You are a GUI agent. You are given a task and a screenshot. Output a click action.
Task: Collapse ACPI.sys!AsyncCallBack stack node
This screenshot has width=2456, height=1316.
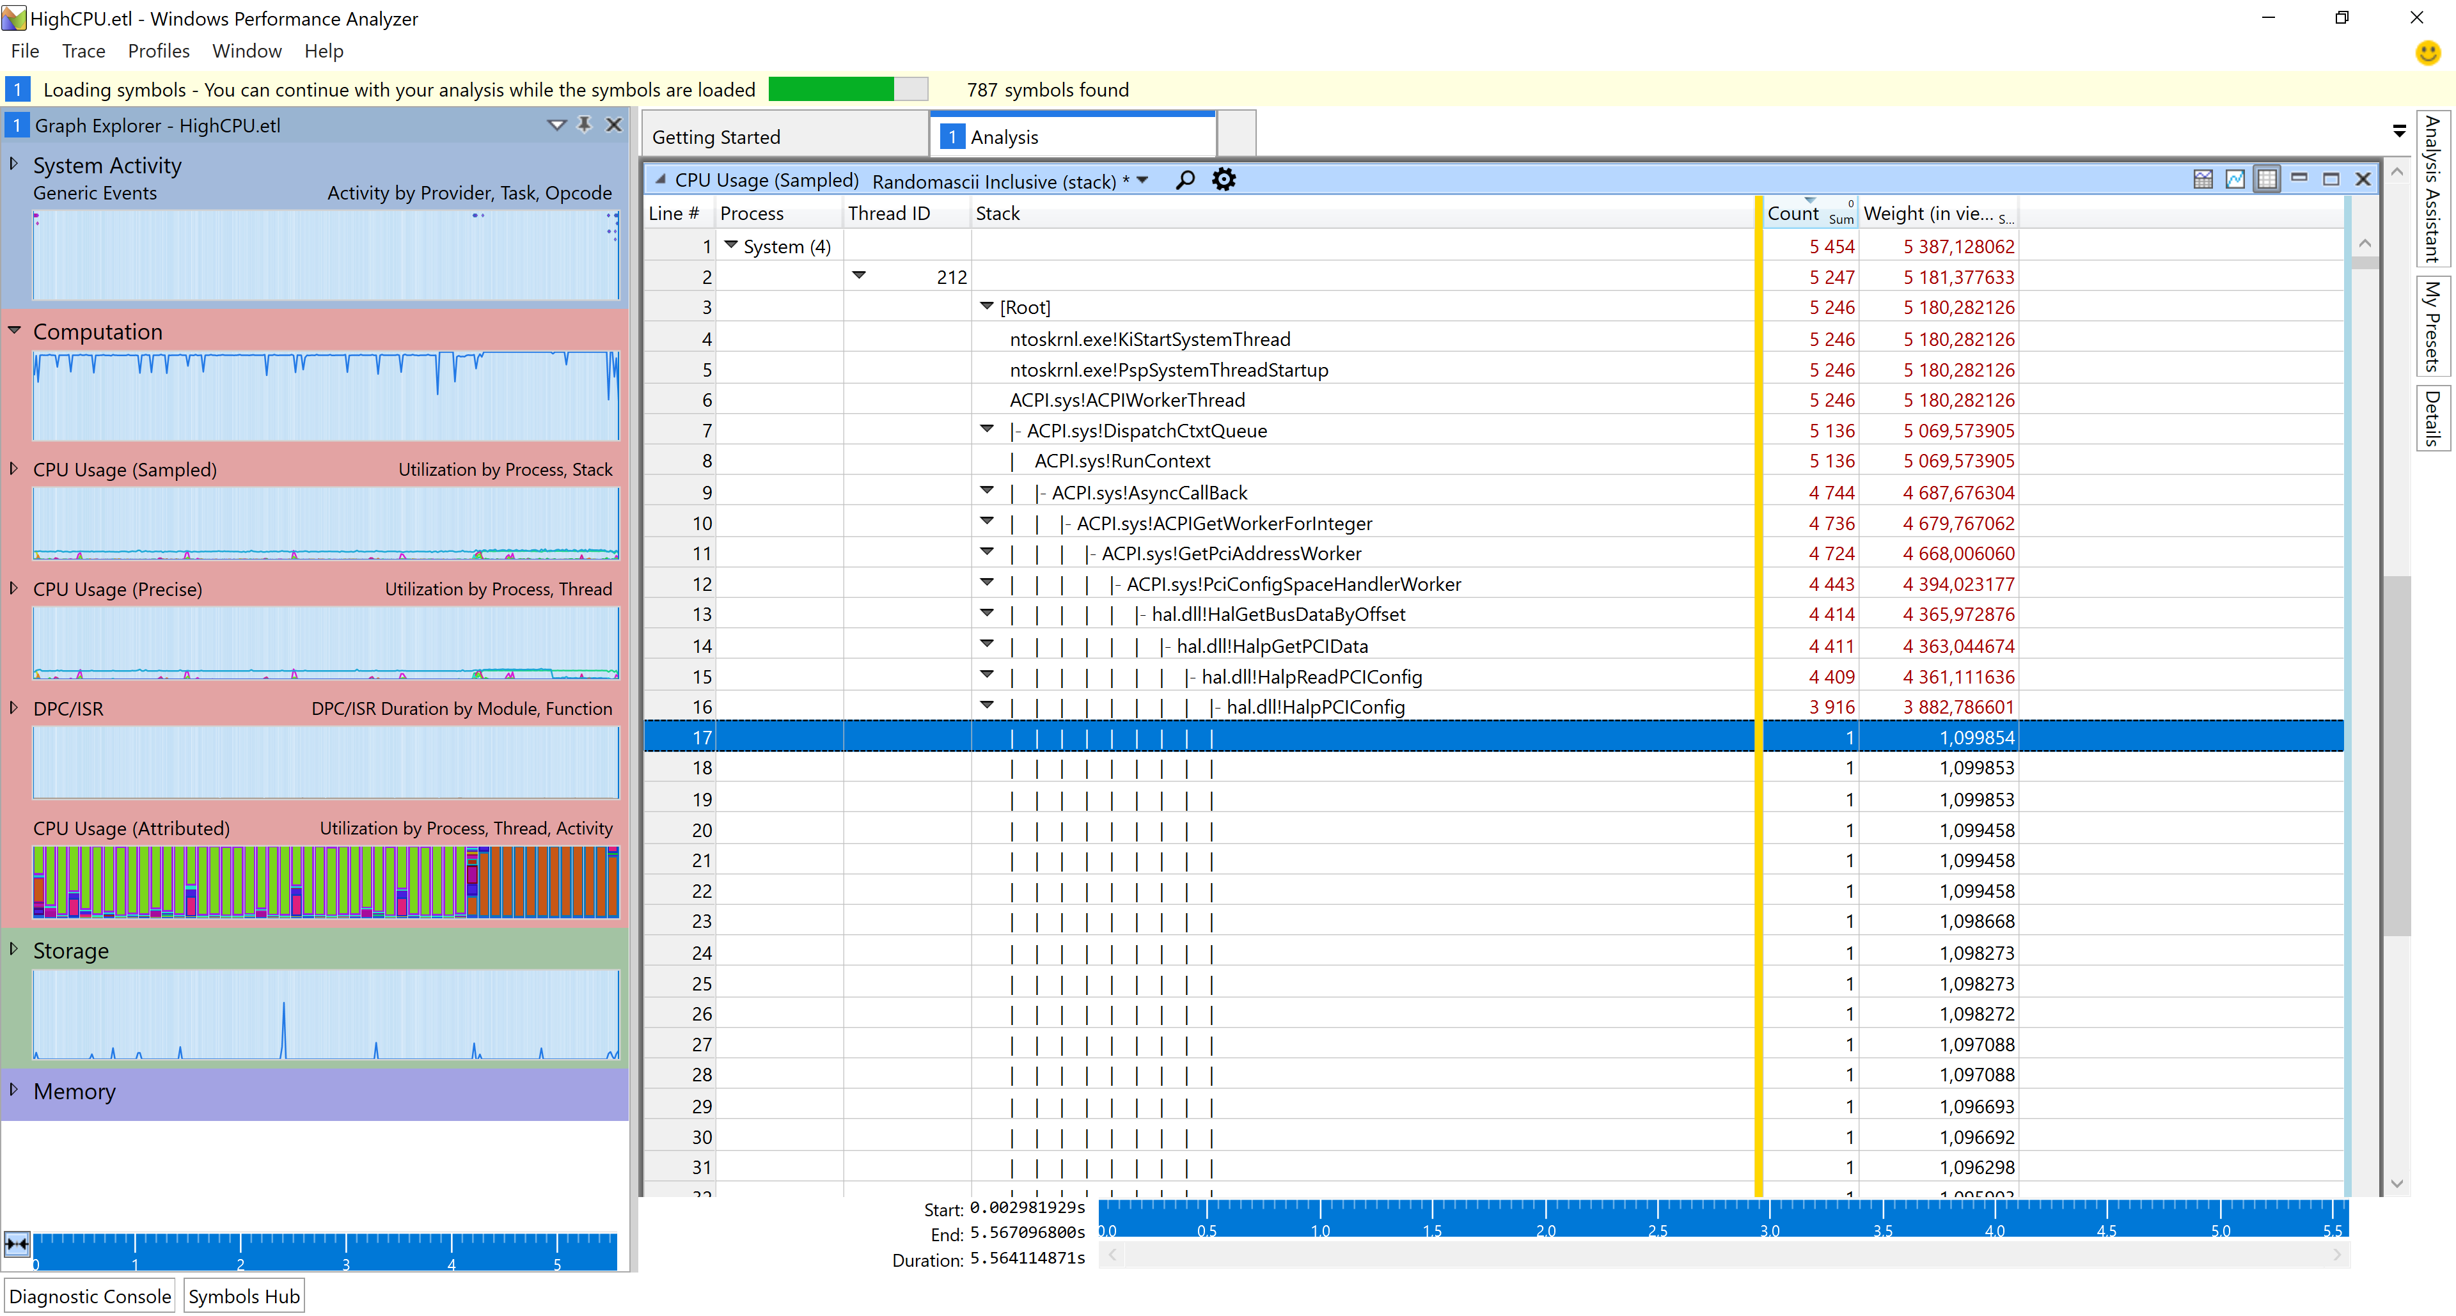(987, 490)
